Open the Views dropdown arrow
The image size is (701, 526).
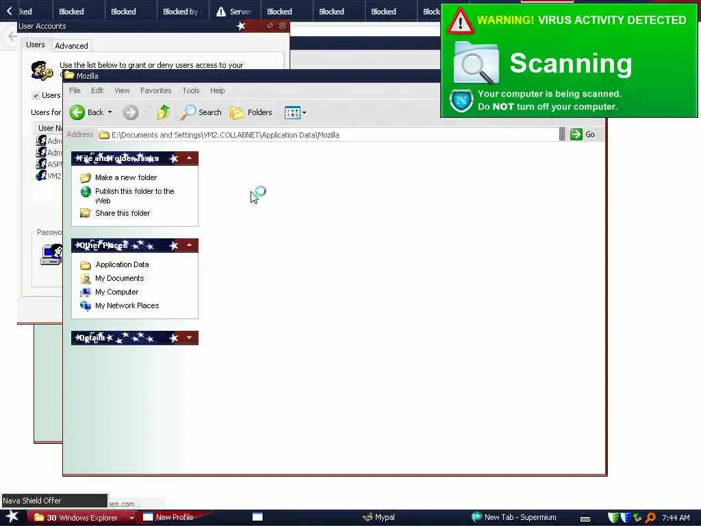point(305,113)
